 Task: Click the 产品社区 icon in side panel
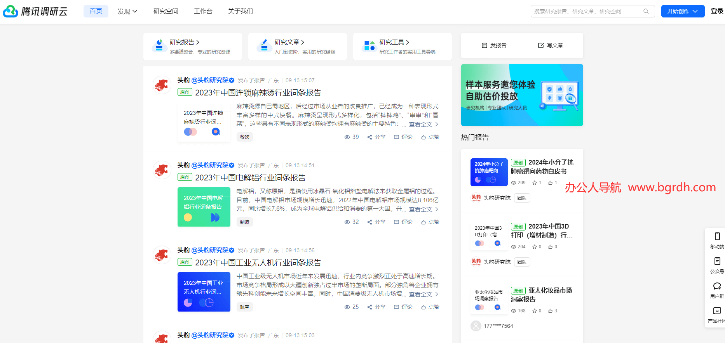(717, 311)
